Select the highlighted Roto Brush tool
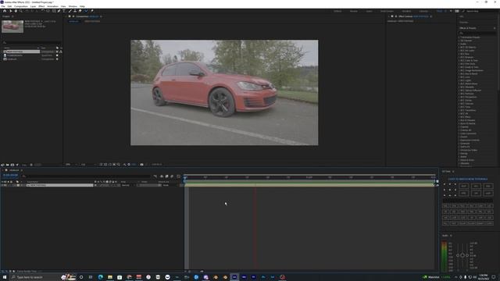This screenshot has height=281, width=500. click(86, 11)
